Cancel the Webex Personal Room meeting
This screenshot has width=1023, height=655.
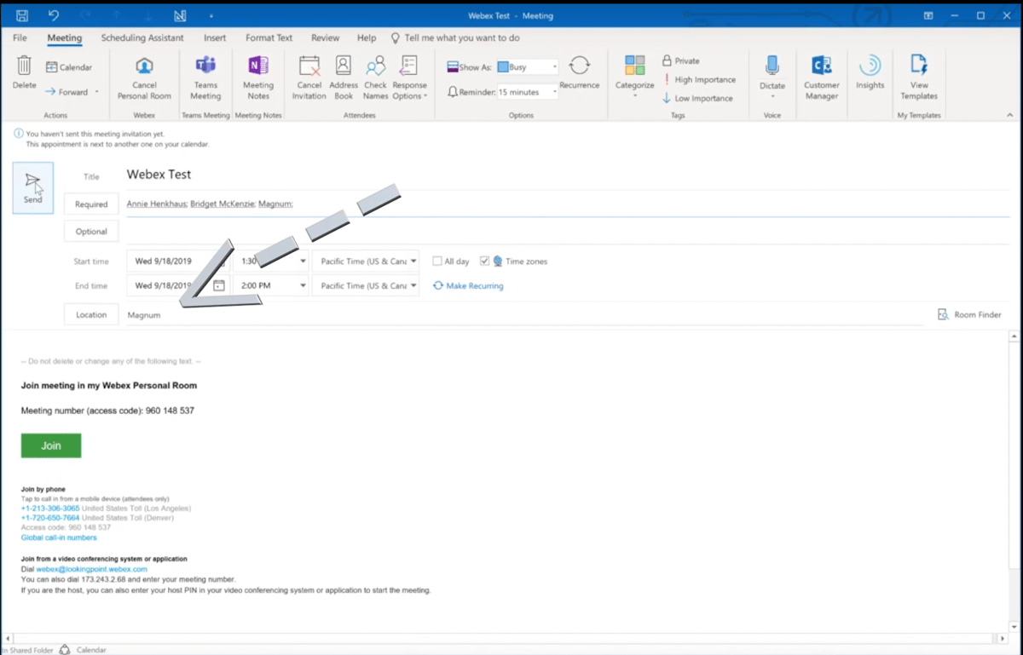pyautogui.click(x=143, y=75)
